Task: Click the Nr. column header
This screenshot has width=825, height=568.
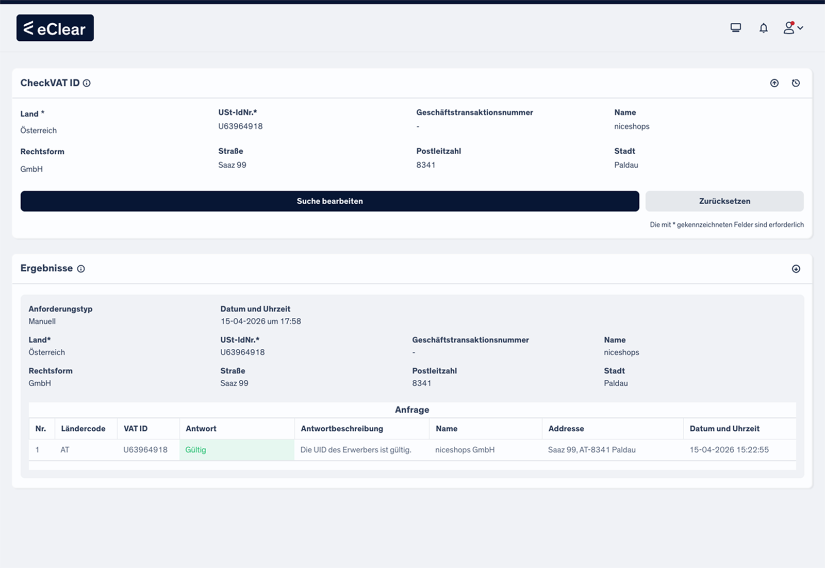Action: 41,429
